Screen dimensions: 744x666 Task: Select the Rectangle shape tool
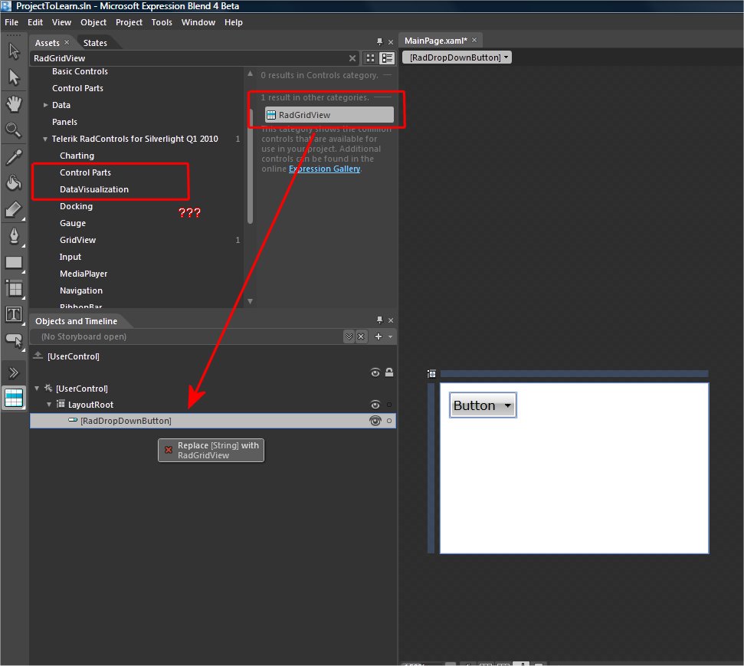(14, 262)
